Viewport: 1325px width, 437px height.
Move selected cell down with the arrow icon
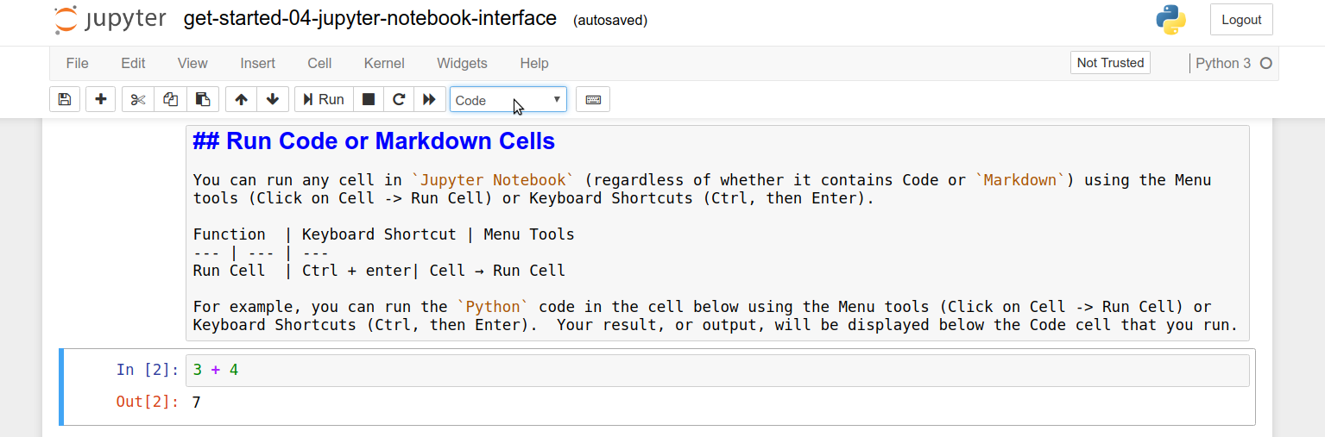(x=273, y=99)
